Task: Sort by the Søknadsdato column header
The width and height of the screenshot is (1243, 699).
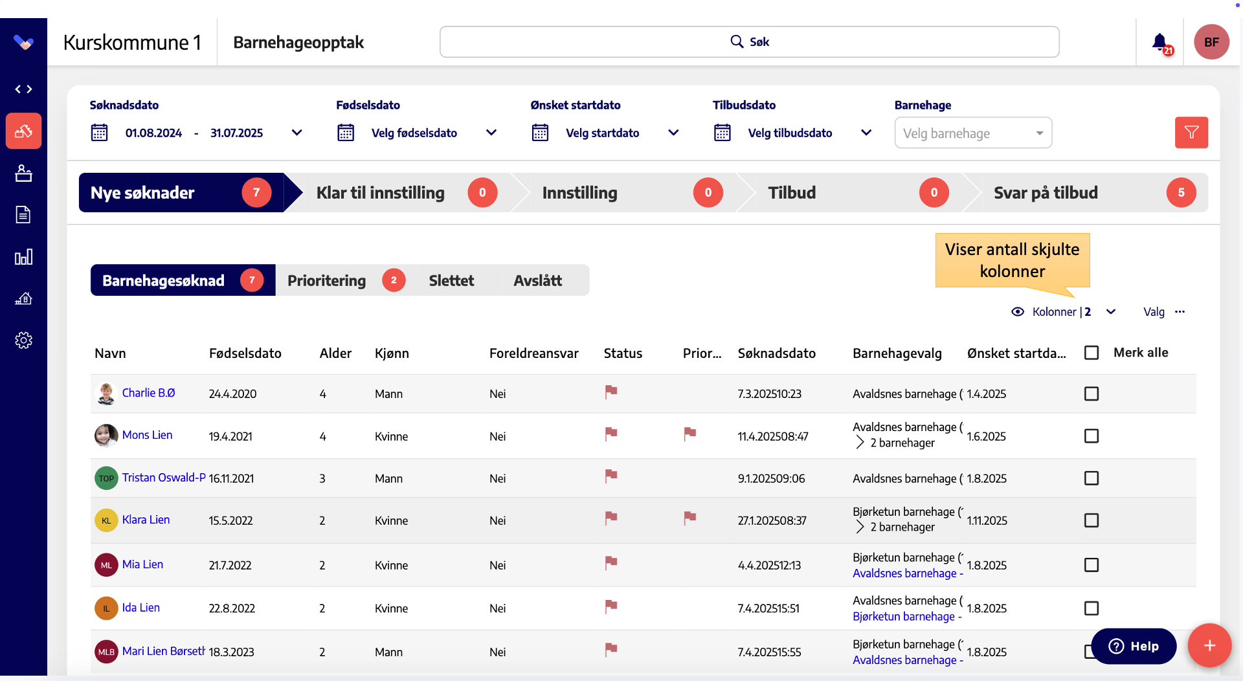Action: tap(776, 353)
